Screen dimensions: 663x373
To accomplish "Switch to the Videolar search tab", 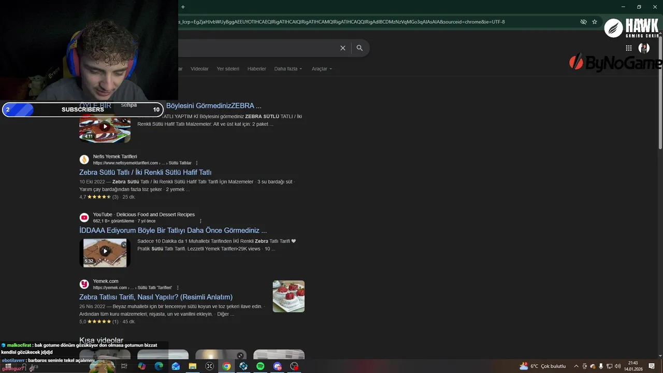I will [x=199, y=68].
